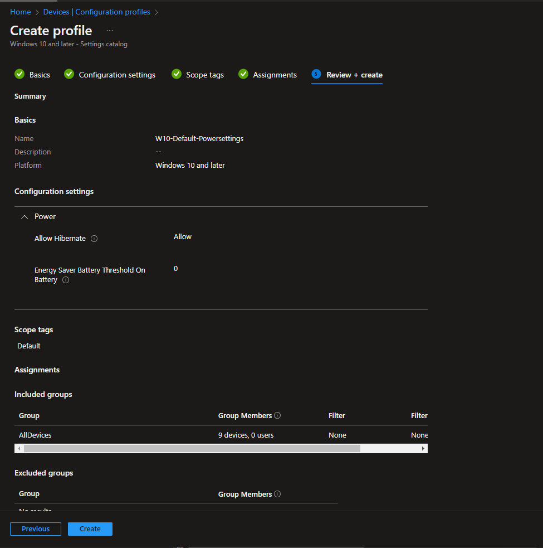Click the AllDevices group row
The width and height of the screenshot is (543, 548).
36,435
